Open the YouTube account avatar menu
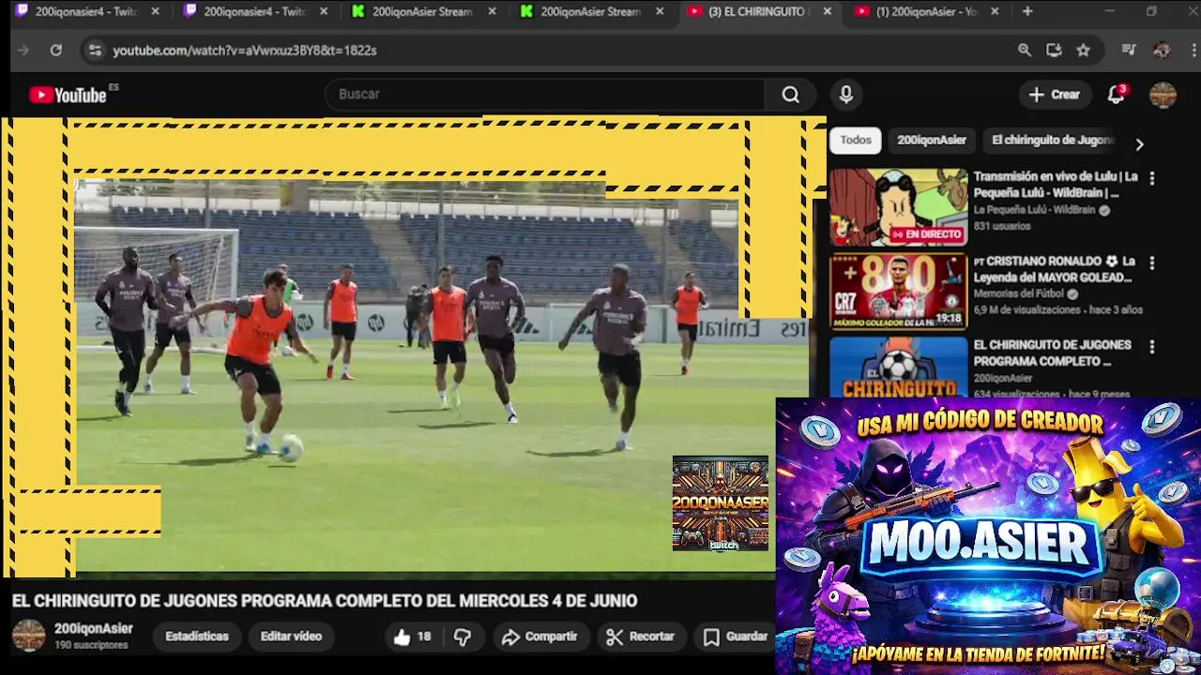Image resolution: width=1201 pixels, height=675 pixels. [x=1163, y=95]
